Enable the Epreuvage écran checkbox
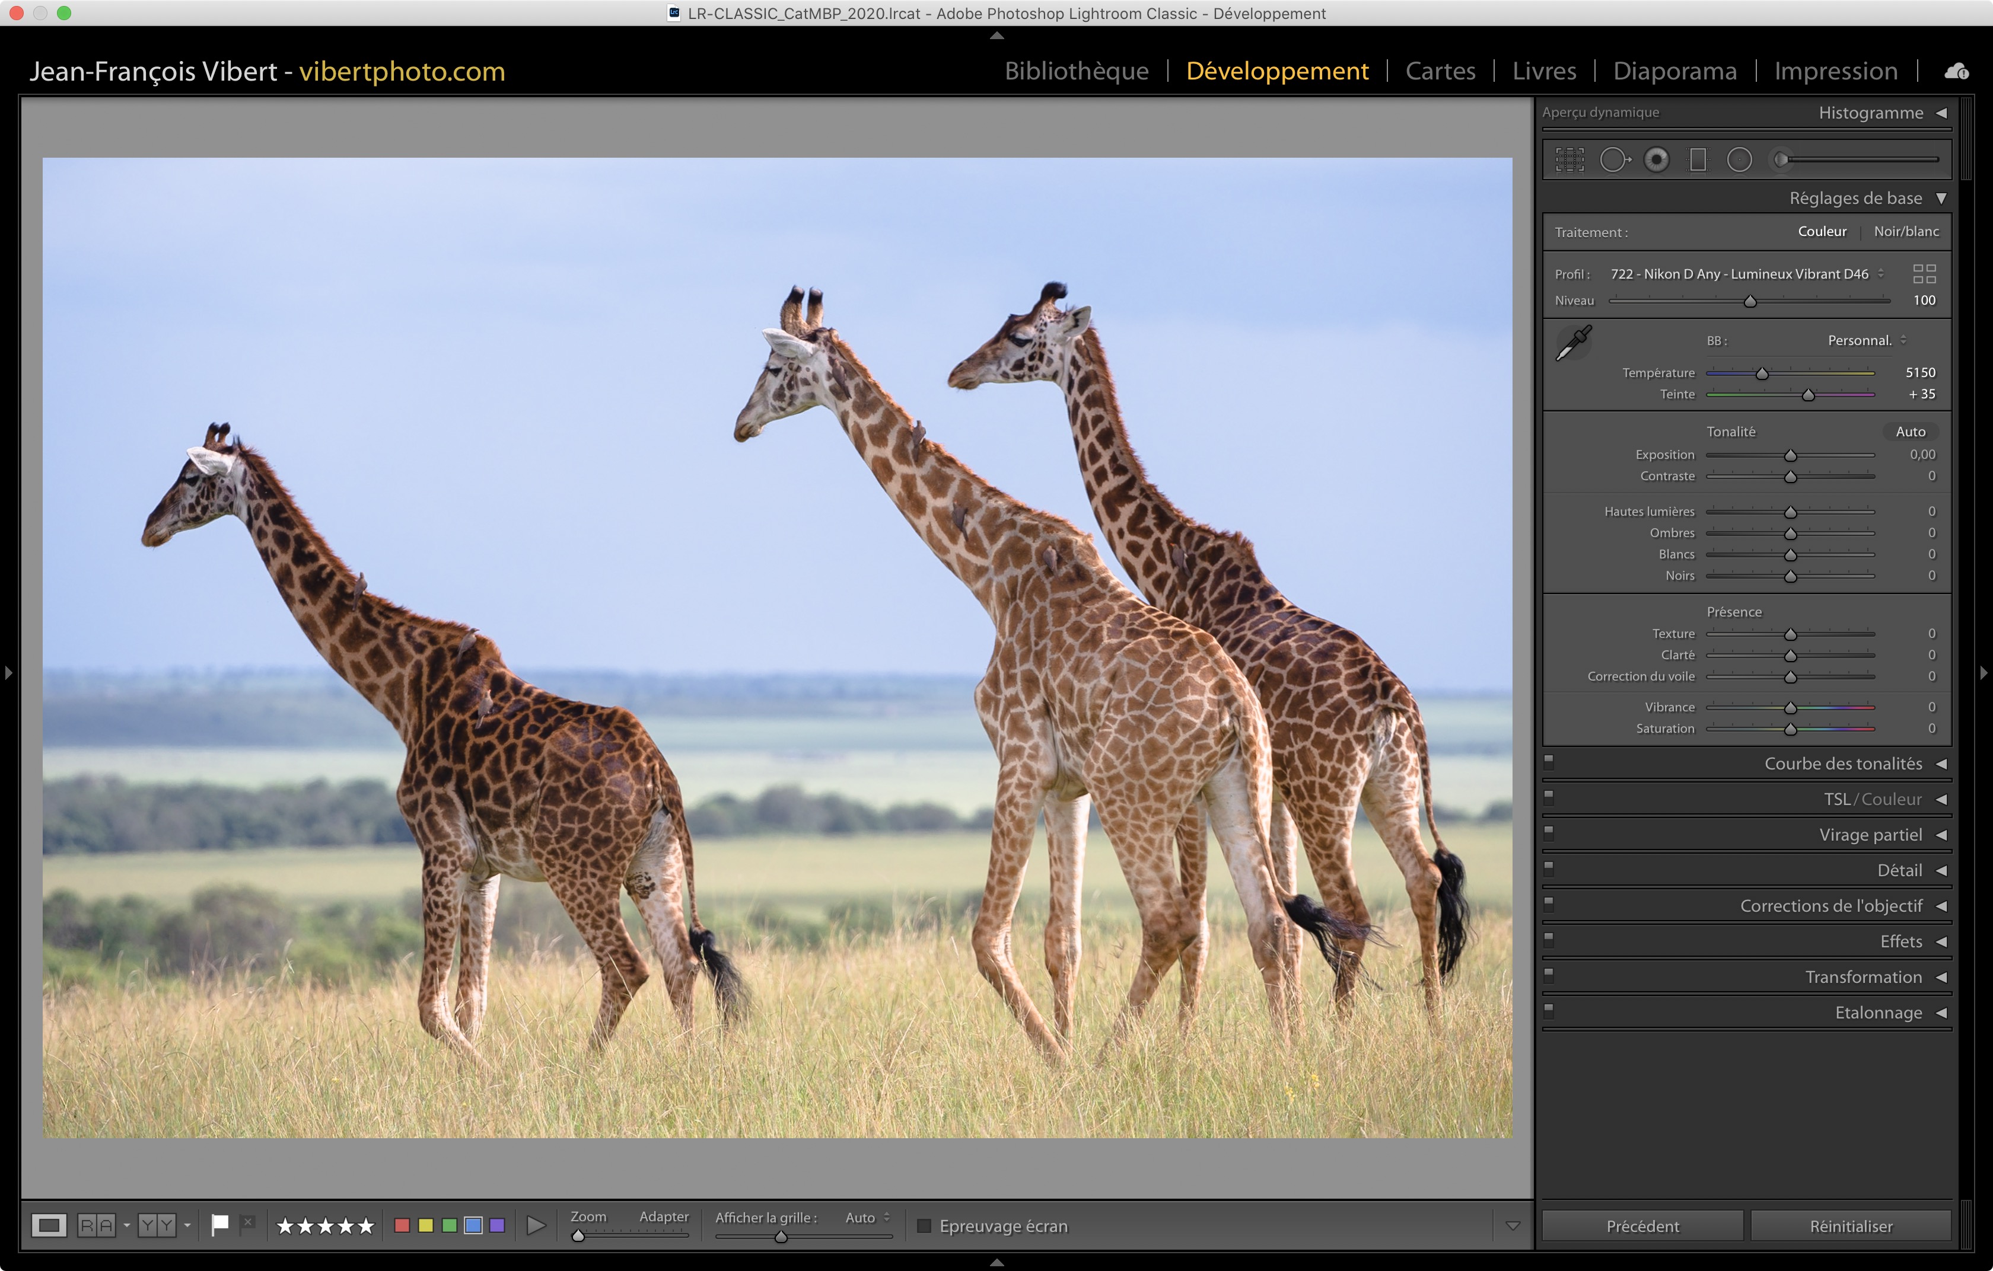The width and height of the screenshot is (1993, 1271). tap(925, 1225)
